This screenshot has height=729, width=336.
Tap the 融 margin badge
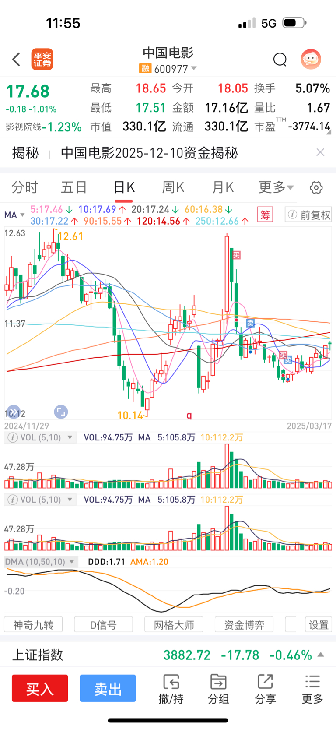pos(145,69)
